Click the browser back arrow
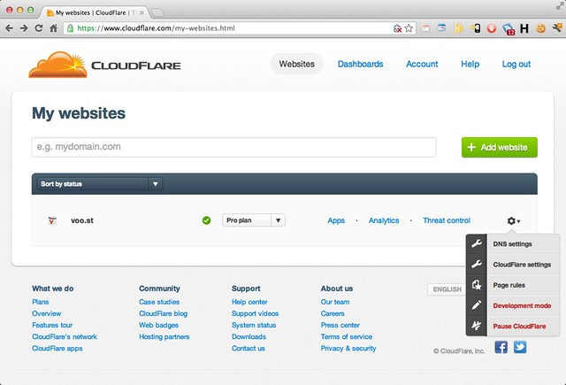Viewport: 566px width, 385px height. [x=10, y=28]
